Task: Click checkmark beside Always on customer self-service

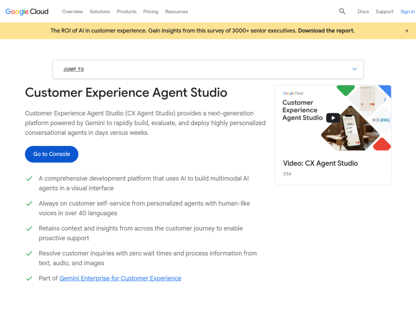Action: pos(29,204)
